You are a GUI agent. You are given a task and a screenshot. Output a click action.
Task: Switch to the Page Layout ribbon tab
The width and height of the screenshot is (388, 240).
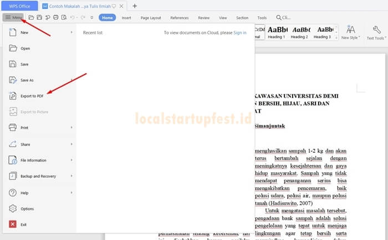(151, 18)
